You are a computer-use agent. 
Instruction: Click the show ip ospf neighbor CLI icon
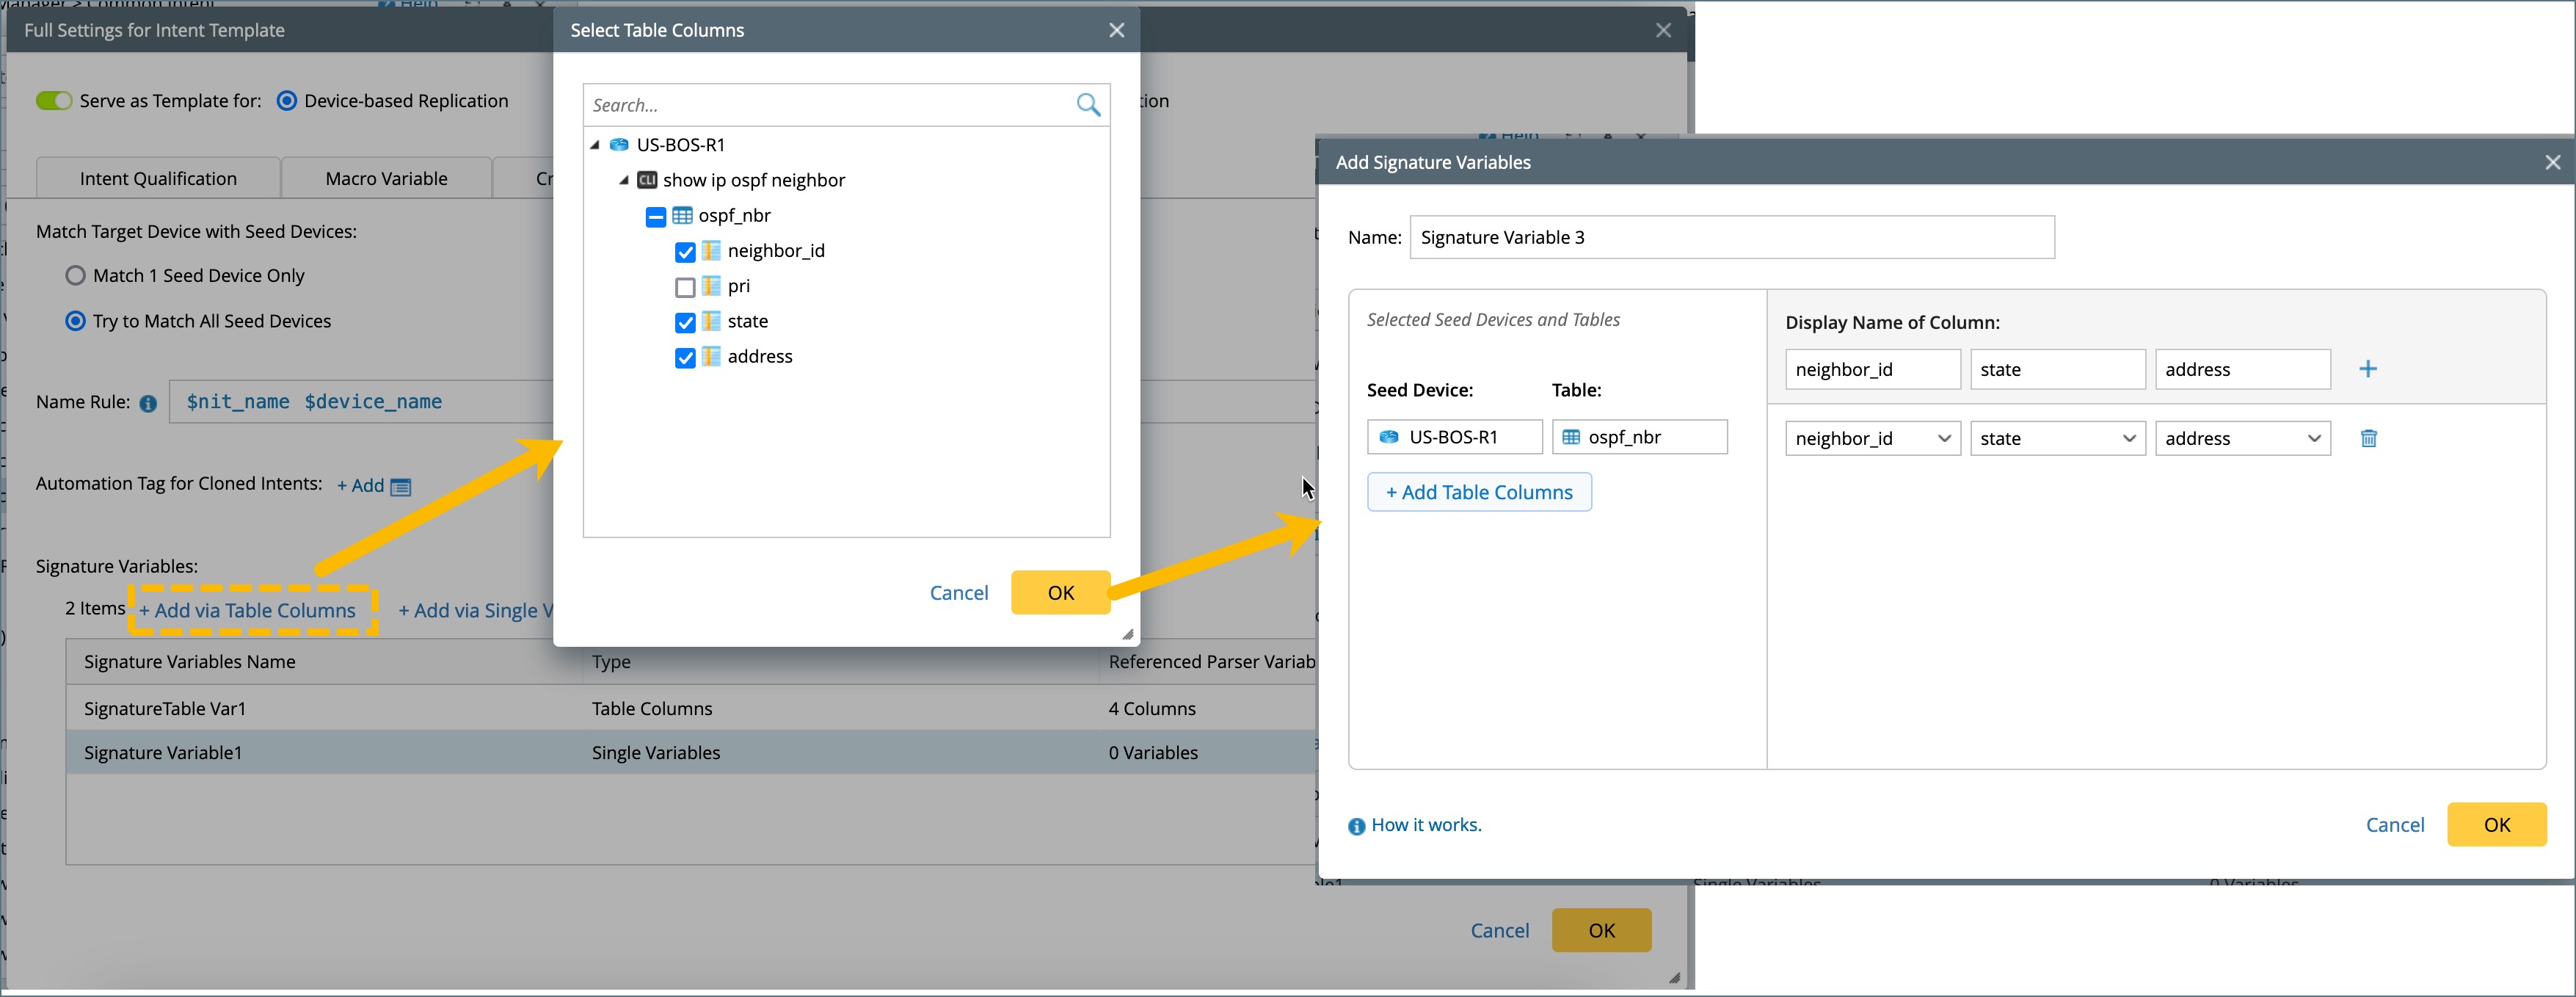tap(647, 181)
